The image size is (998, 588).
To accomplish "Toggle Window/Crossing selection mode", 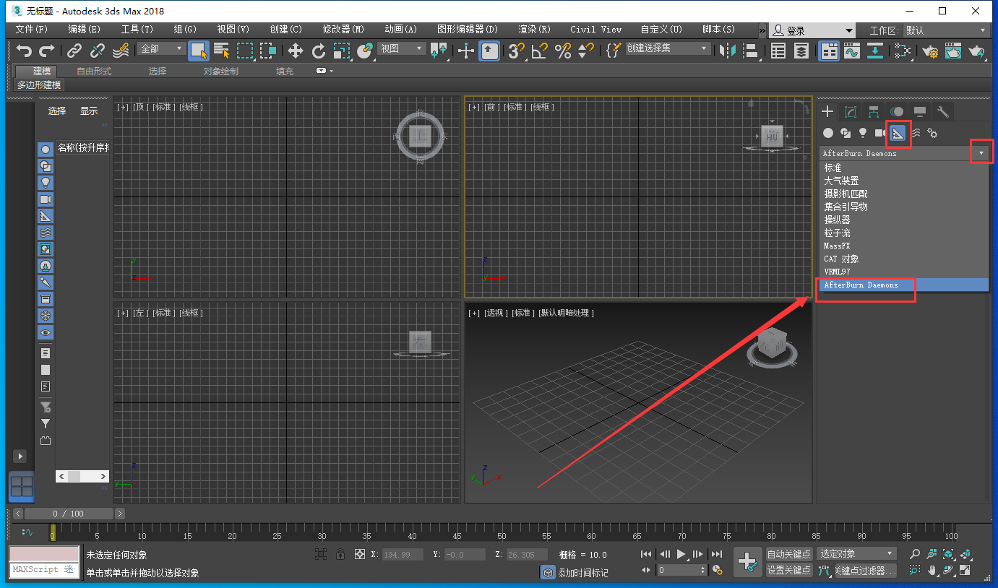I will tap(268, 51).
